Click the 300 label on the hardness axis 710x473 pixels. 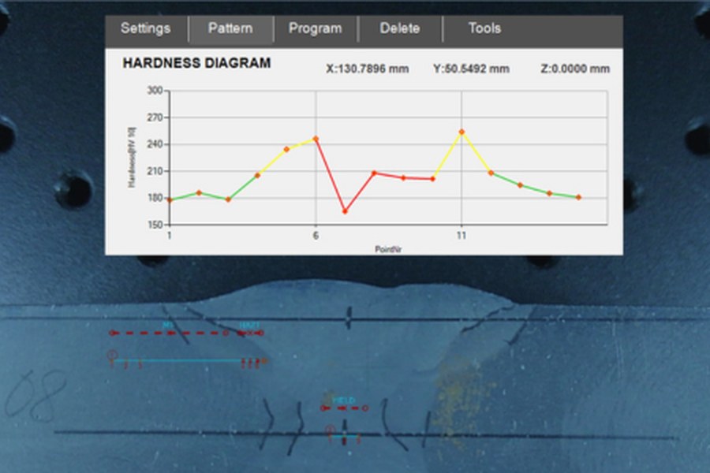[x=155, y=91]
